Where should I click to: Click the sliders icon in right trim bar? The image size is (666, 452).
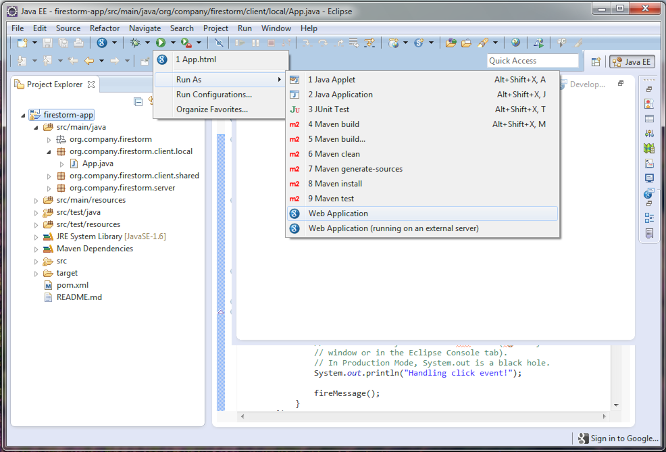coord(649,133)
